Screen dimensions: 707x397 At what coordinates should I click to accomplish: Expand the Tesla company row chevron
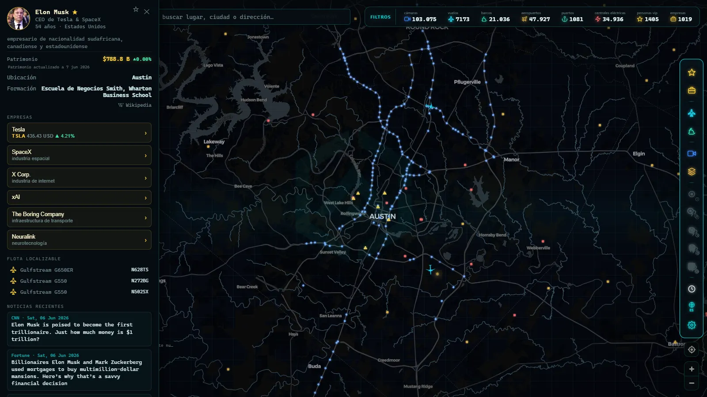coord(146,133)
